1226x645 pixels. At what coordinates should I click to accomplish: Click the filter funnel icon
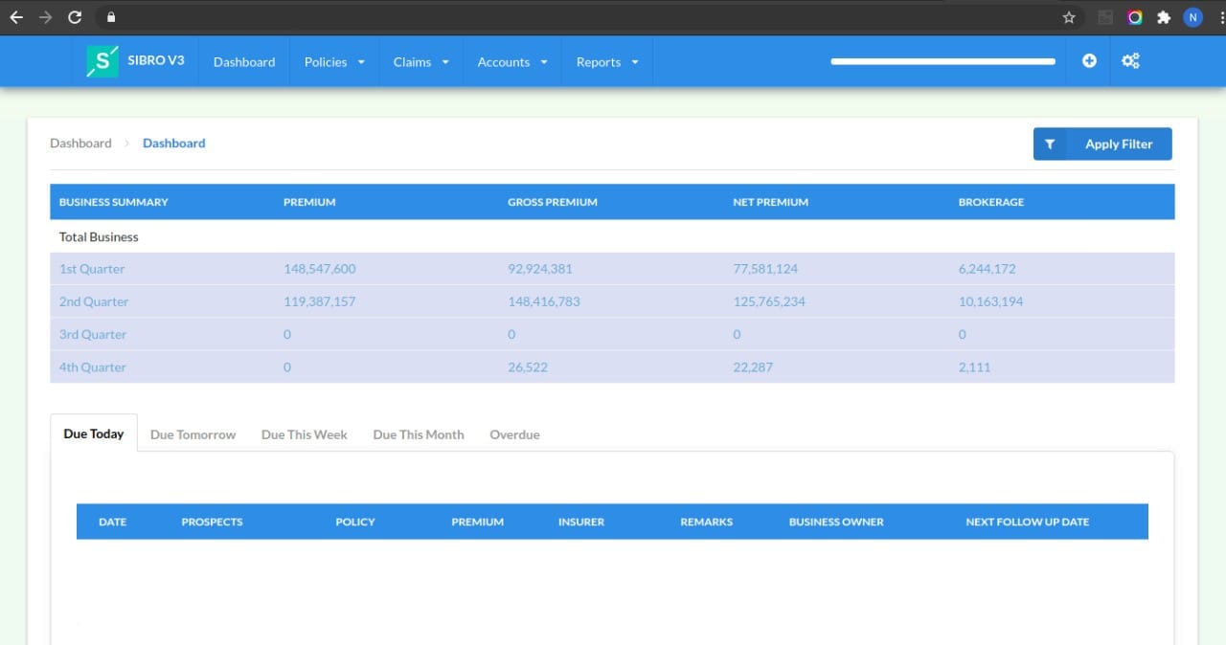[x=1049, y=144]
